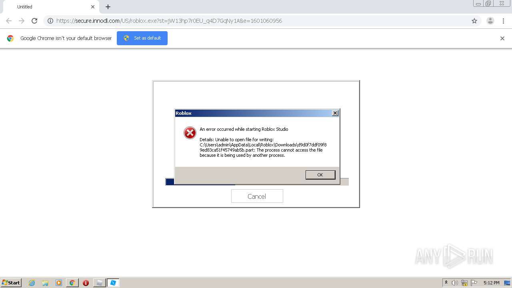
Task: Click the address bar URL field
Action: (x=262, y=21)
